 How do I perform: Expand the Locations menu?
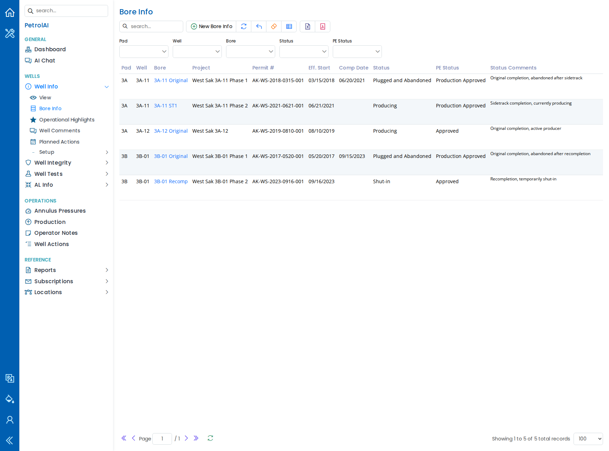coord(107,292)
